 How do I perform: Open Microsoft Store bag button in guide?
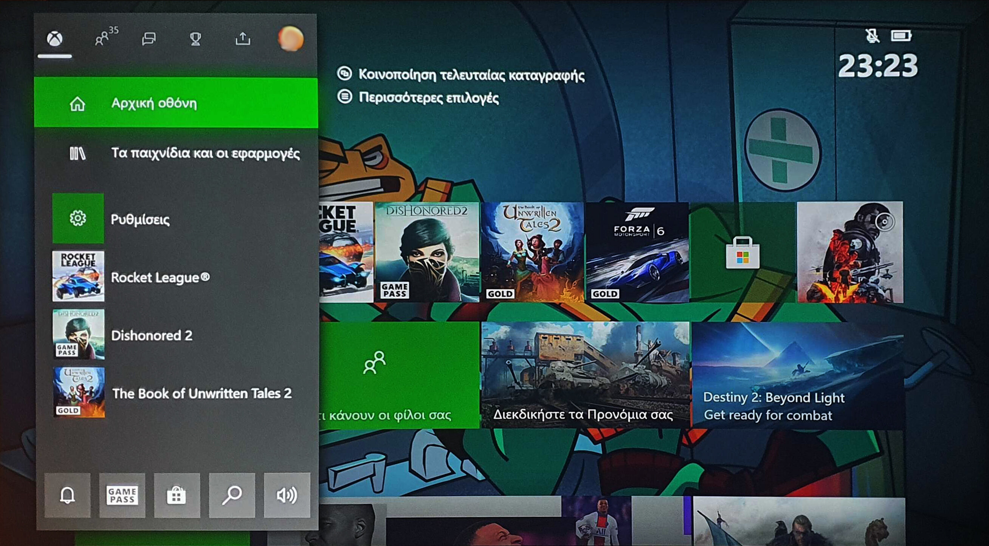click(177, 495)
